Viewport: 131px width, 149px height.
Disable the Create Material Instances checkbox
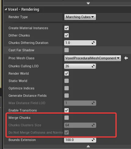click(x=67, y=28)
